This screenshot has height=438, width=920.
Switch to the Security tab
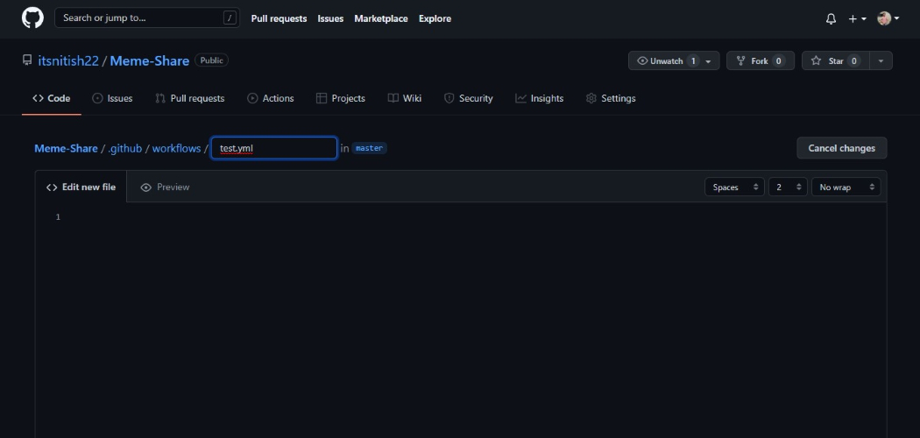coord(468,98)
